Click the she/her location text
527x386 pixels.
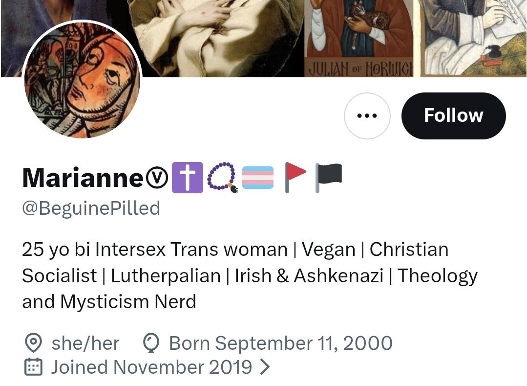pos(85,343)
